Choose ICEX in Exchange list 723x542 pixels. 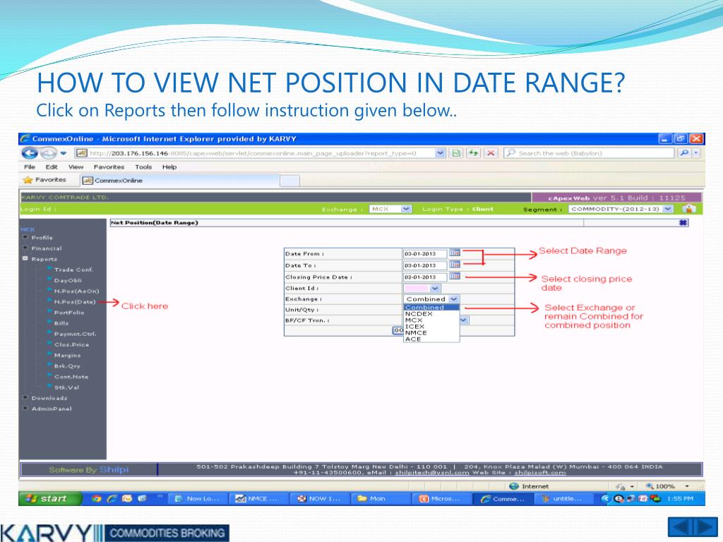click(431, 326)
